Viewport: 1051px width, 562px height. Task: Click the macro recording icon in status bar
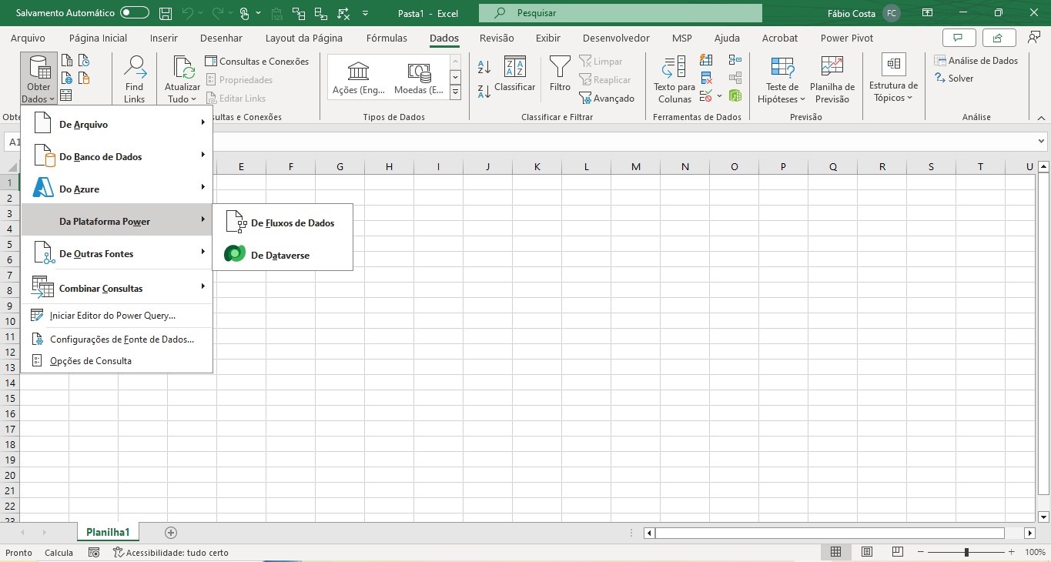(x=94, y=553)
